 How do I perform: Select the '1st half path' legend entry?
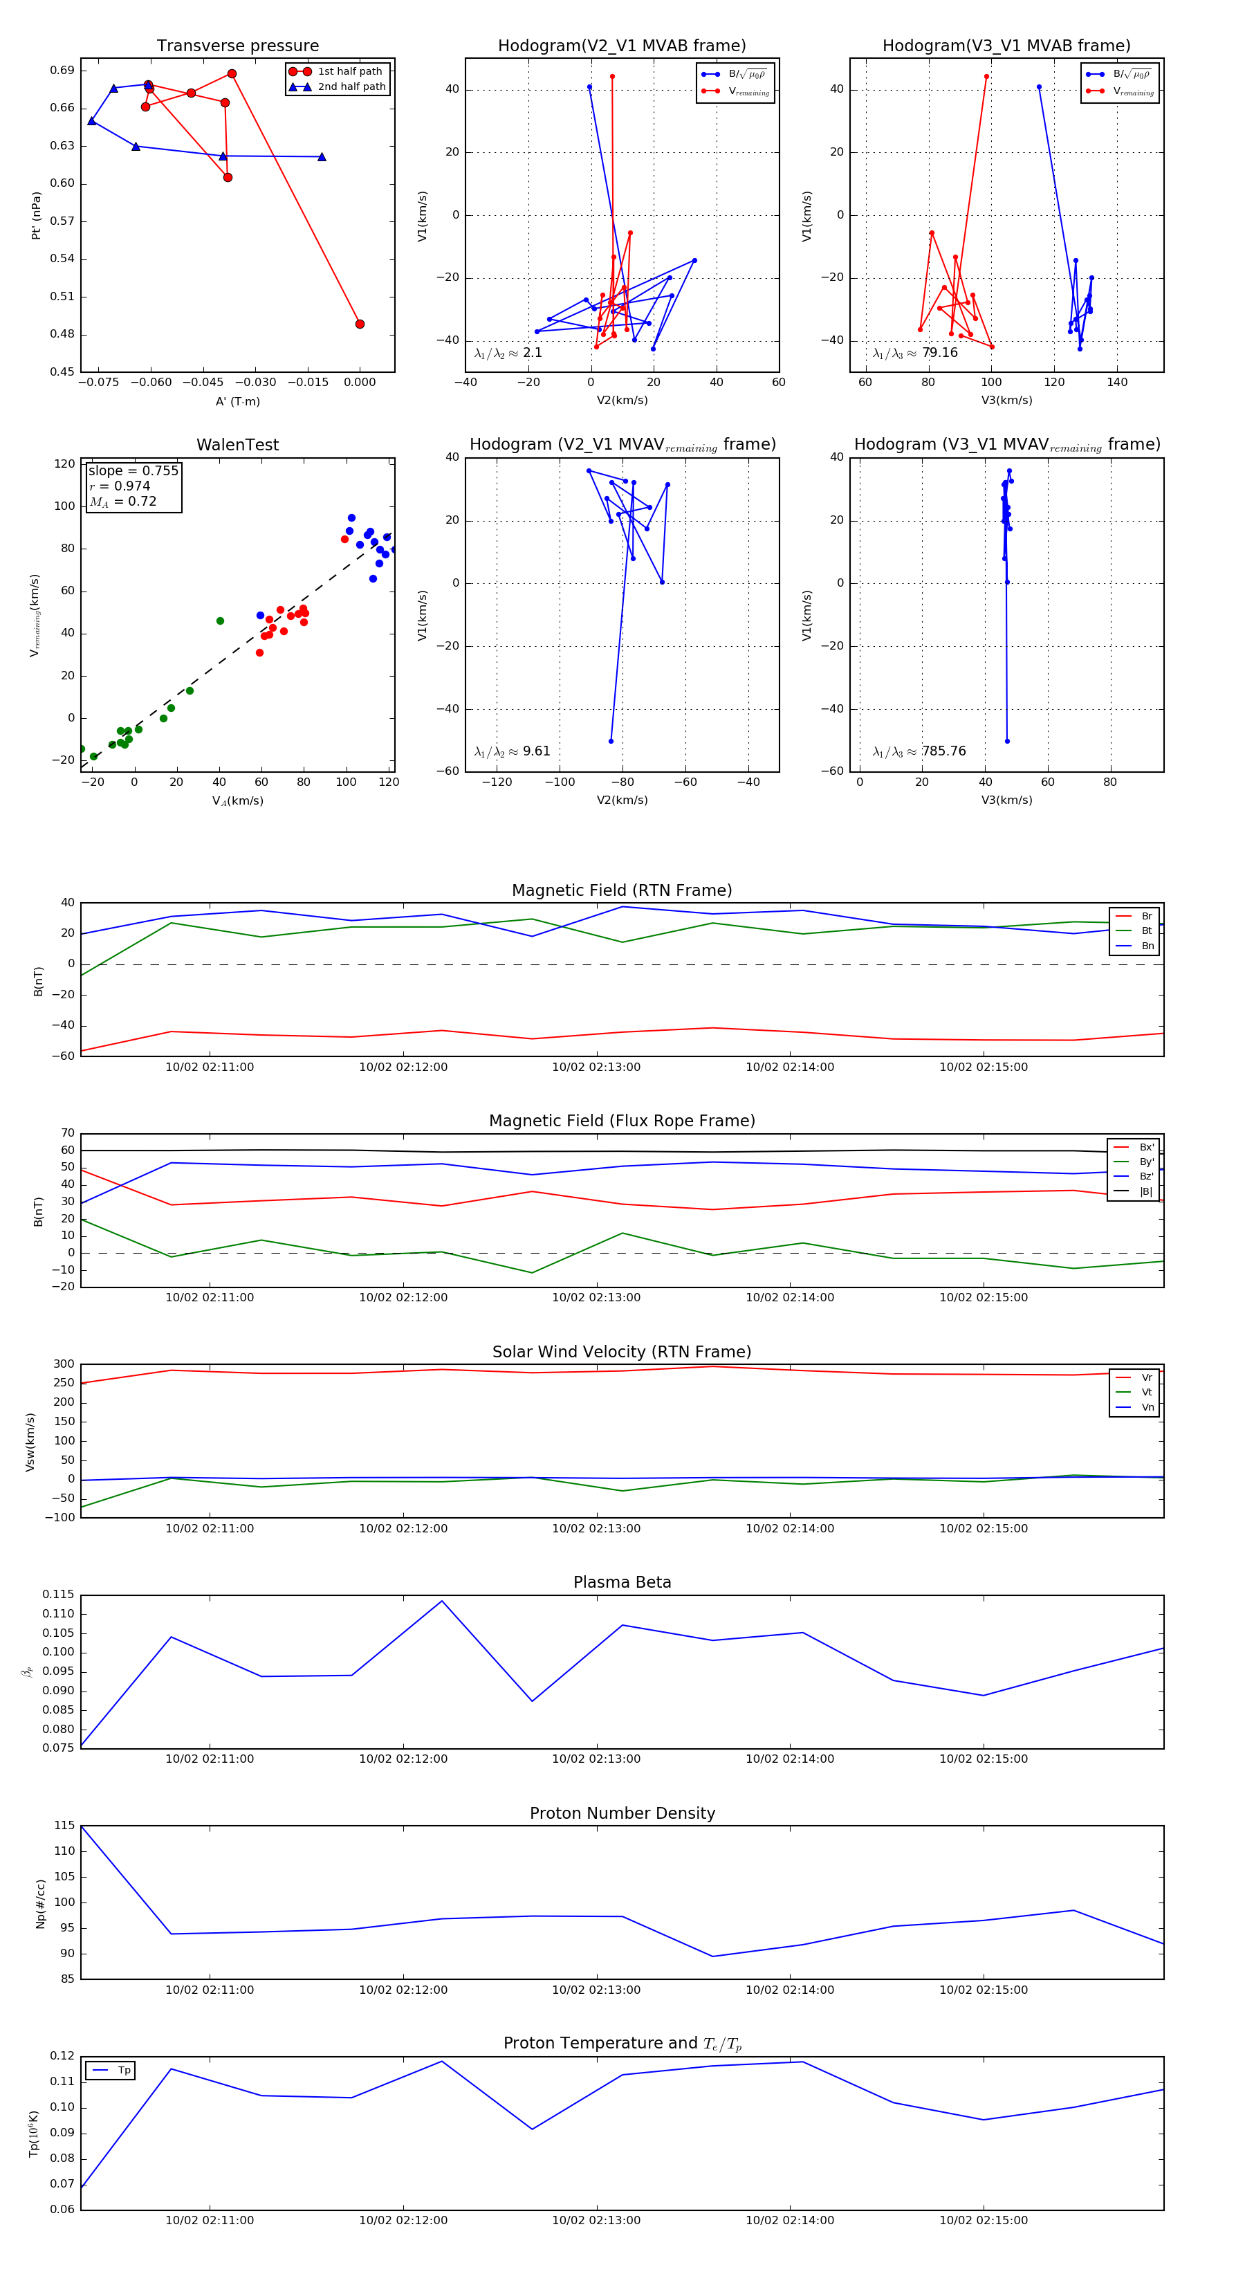(337, 71)
